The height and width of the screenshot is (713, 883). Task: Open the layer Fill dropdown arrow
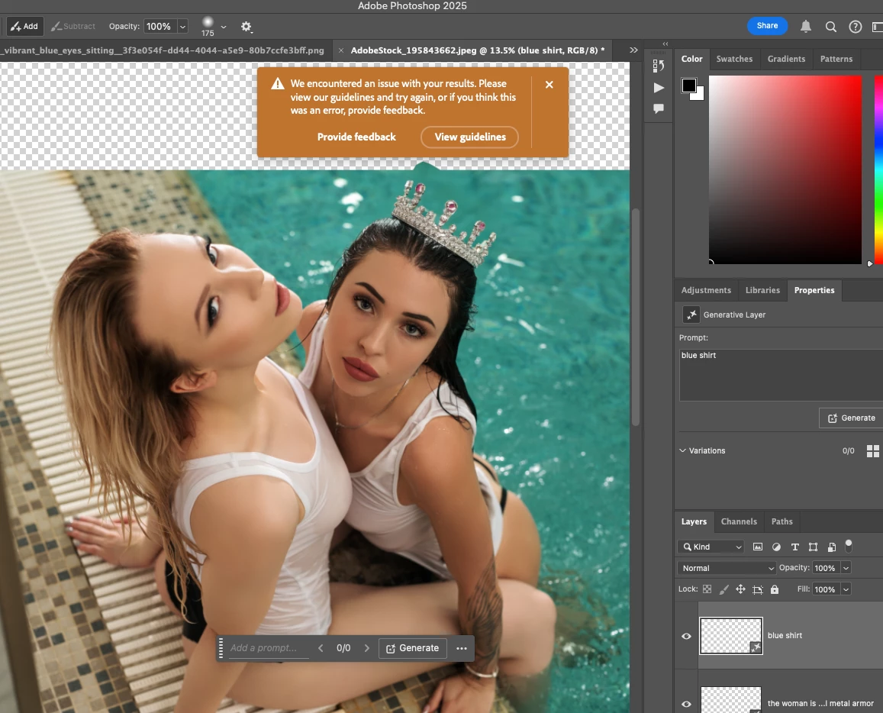click(x=846, y=589)
